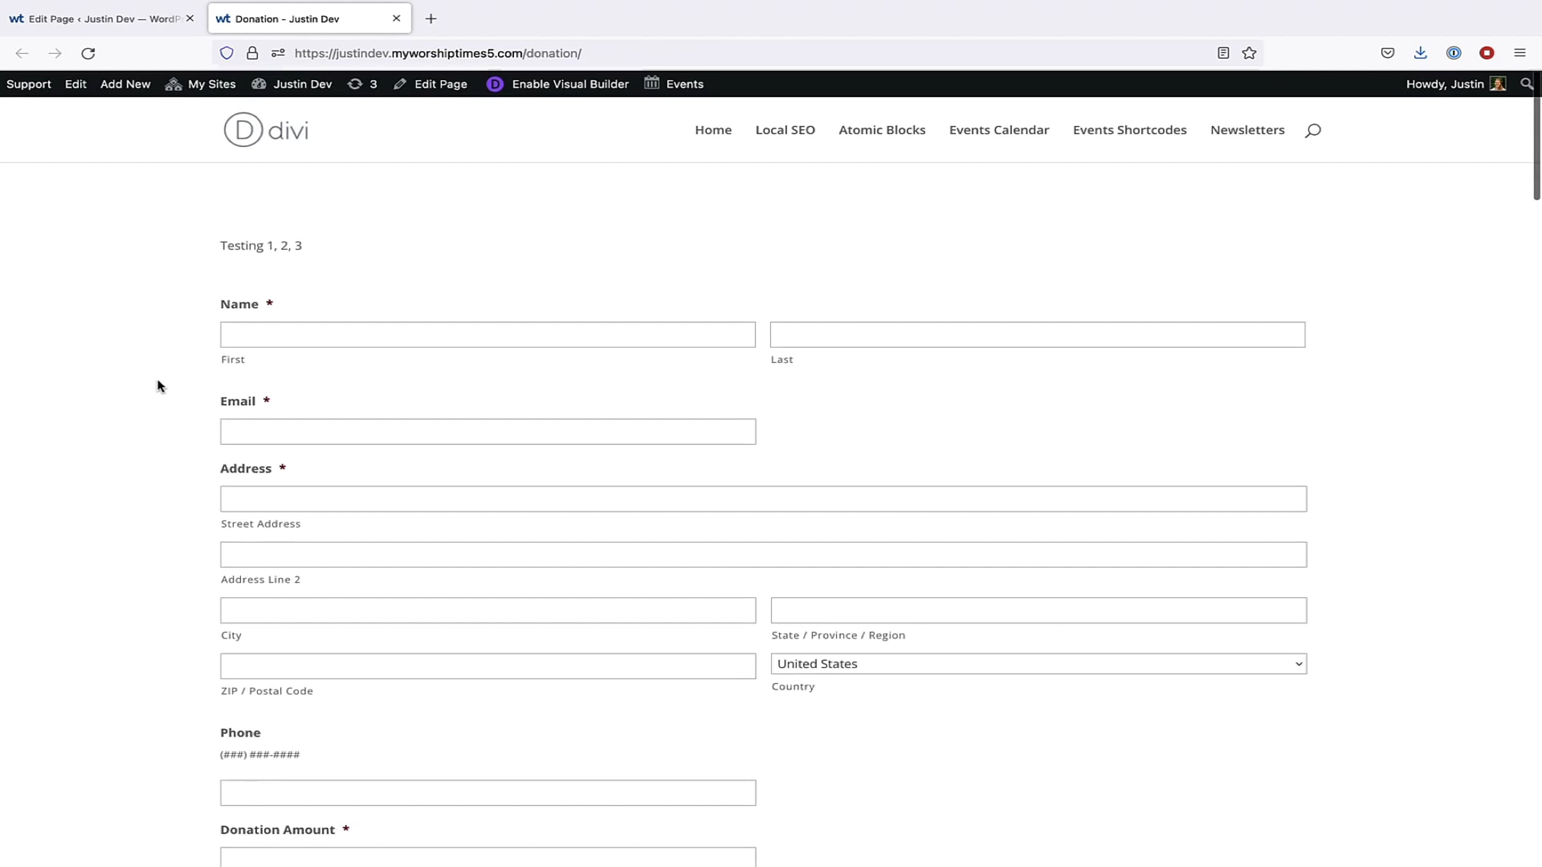The height and width of the screenshot is (867, 1542).
Task: Open the new tab plus button
Action: point(430,19)
